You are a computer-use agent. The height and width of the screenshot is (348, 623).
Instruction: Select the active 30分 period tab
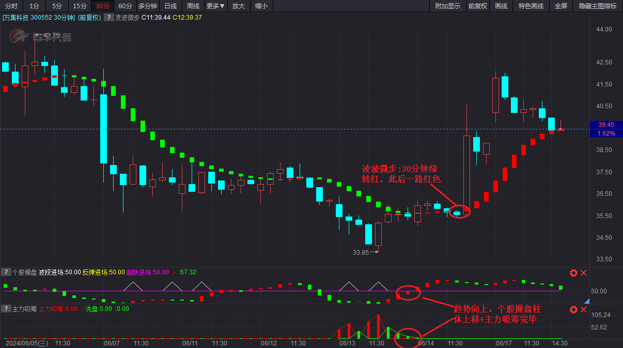[102, 6]
